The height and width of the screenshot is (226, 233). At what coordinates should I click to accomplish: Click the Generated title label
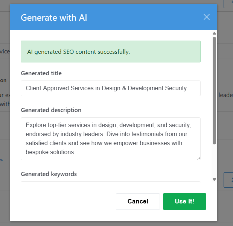pyautogui.click(x=41, y=73)
